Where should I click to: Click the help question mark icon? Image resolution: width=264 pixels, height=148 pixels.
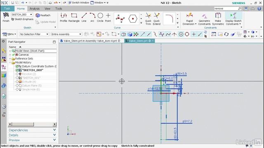click(x=259, y=9)
